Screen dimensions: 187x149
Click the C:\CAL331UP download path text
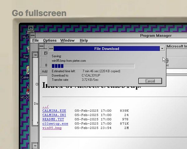[91, 75]
